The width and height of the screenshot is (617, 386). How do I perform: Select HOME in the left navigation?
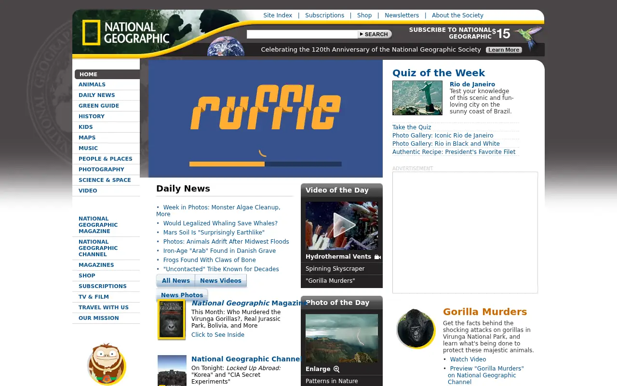point(107,74)
